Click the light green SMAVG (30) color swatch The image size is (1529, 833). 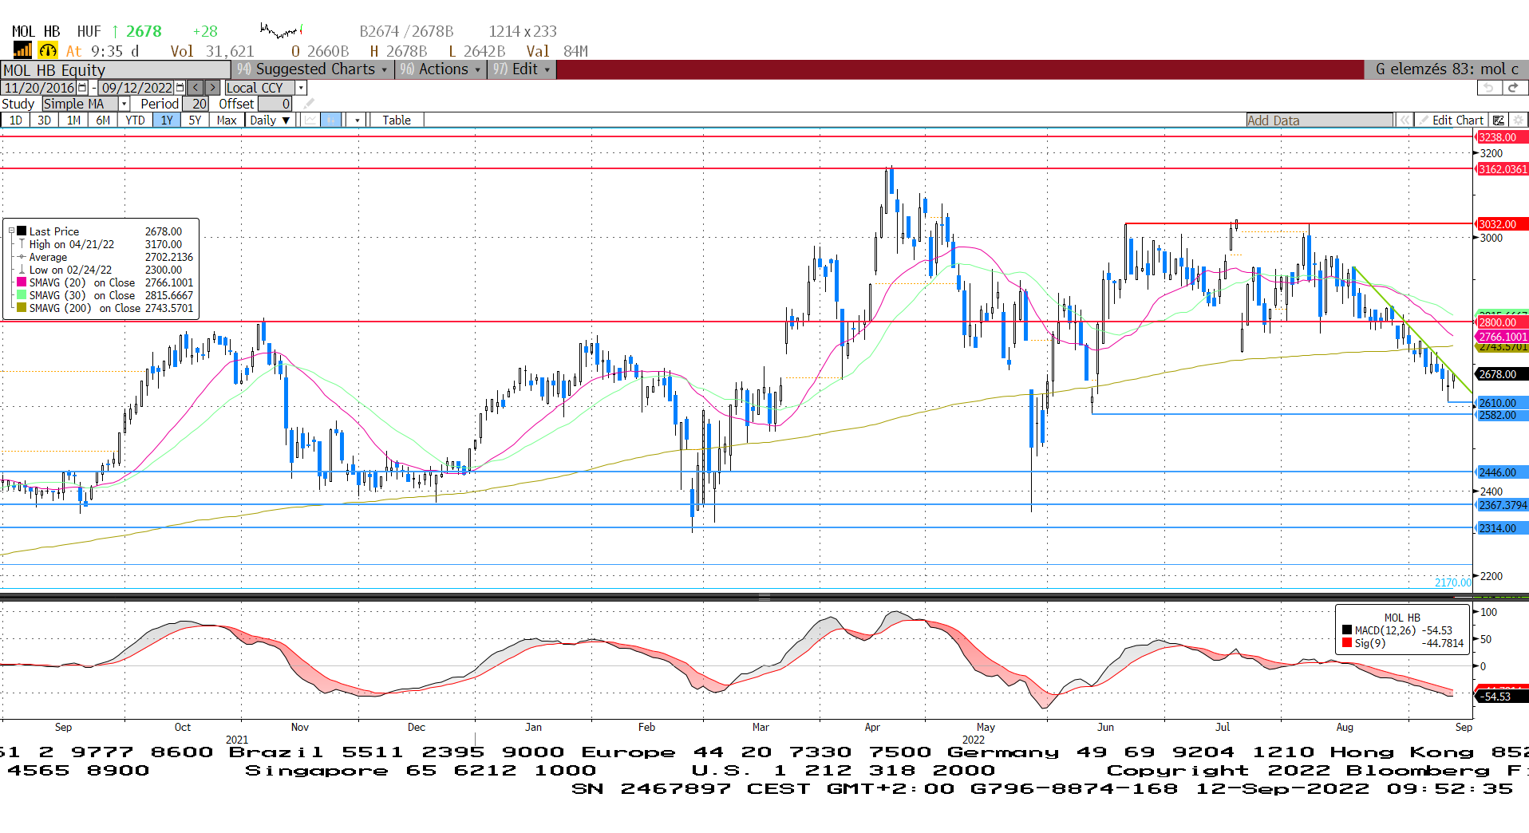point(22,295)
